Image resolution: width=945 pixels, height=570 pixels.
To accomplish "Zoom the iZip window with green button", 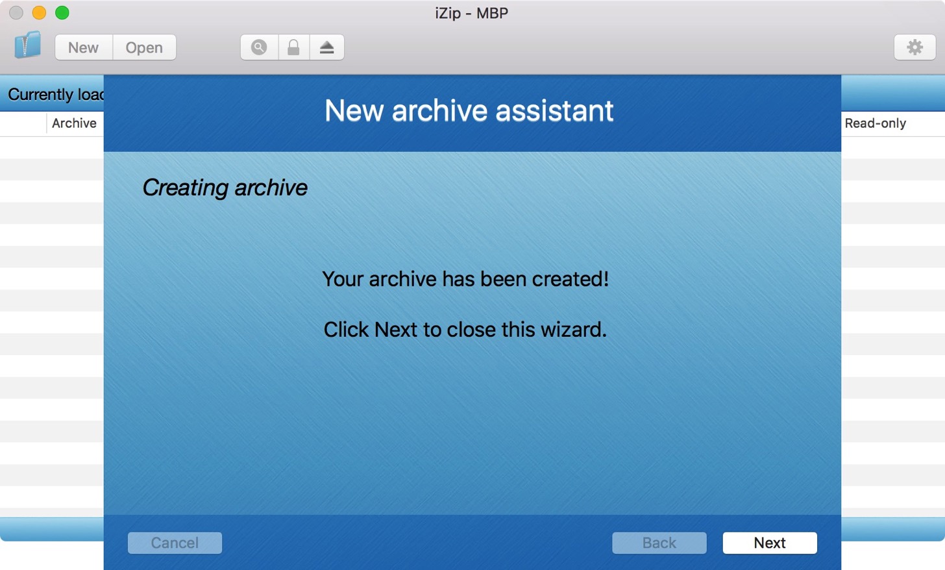I will click(62, 13).
